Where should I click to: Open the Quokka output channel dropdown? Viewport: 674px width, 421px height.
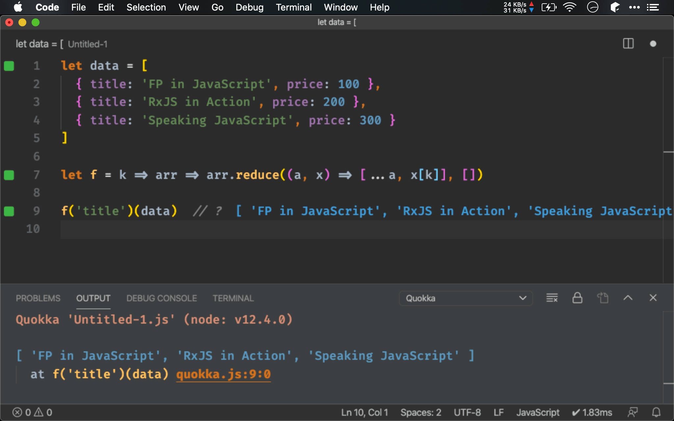pos(466,298)
